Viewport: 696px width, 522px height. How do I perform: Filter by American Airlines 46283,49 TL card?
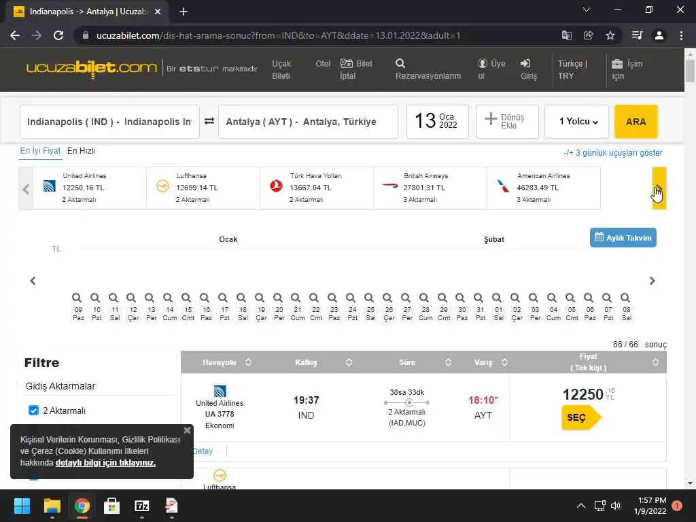pyautogui.click(x=544, y=188)
